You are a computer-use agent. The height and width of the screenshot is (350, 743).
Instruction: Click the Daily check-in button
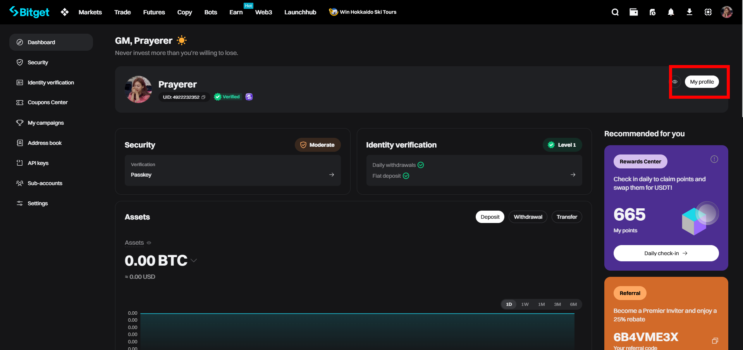click(x=666, y=253)
